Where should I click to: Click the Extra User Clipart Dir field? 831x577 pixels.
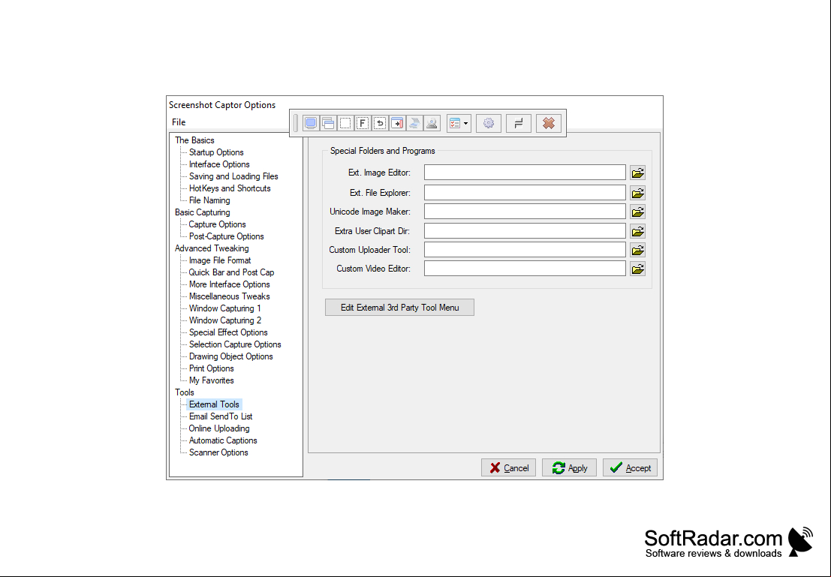pos(525,231)
